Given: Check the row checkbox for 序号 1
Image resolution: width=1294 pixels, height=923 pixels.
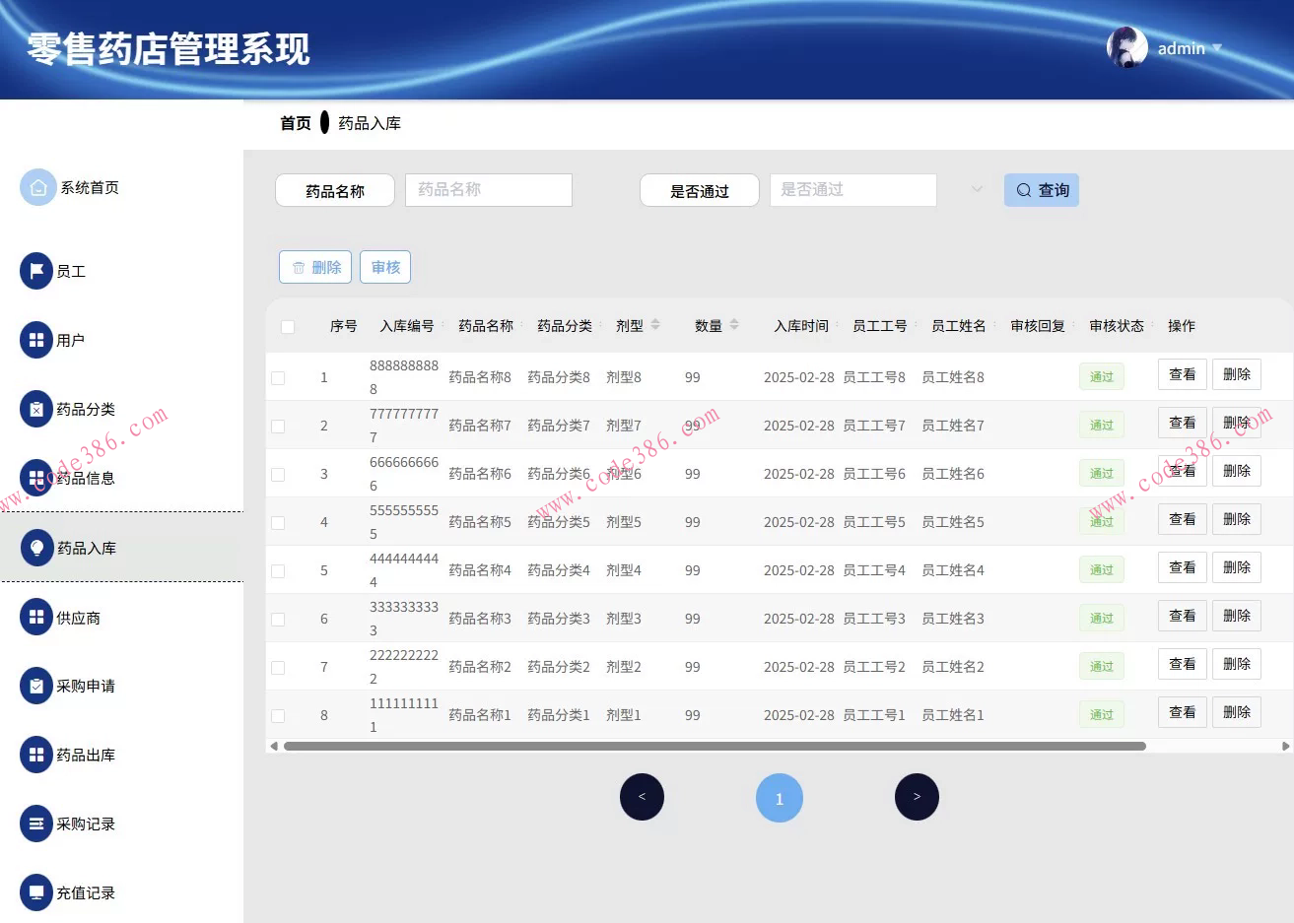Looking at the screenshot, I should tap(278, 376).
